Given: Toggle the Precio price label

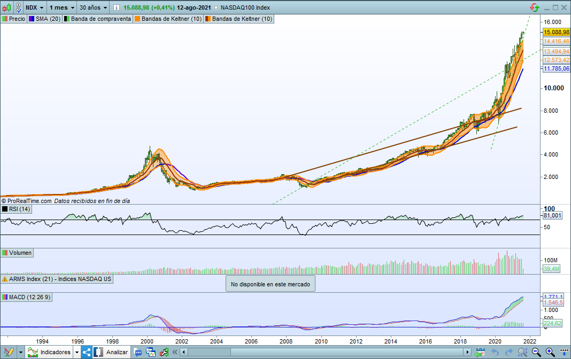Looking at the screenshot, I should [13, 19].
